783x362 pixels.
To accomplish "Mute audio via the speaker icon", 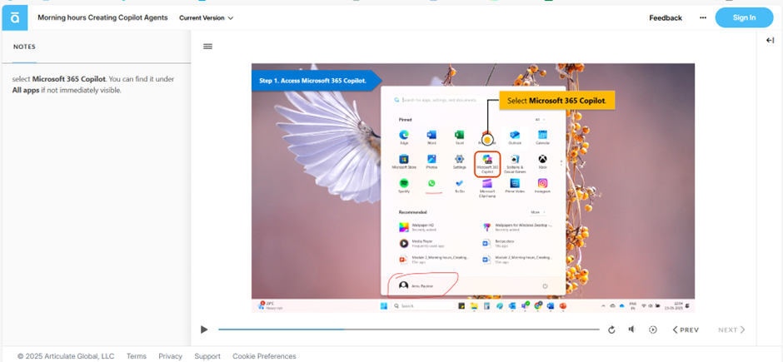I will coord(631,330).
